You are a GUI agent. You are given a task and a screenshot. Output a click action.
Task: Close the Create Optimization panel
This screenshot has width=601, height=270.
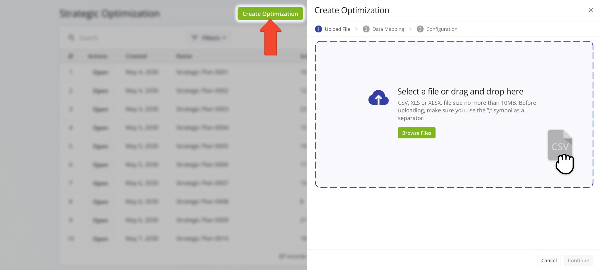click(x=591, y=10)
